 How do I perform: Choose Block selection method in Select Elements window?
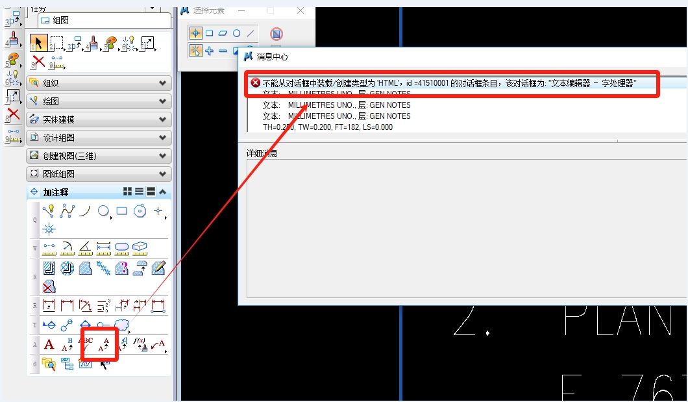[209, 33]
